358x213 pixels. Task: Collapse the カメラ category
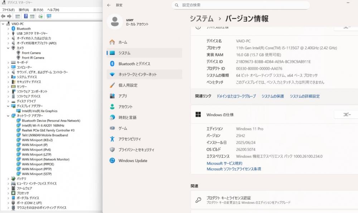point(8,48)
